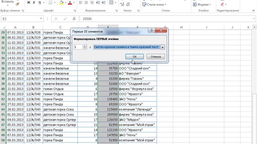Decrease the top-items count spinner
This screenshot has width=257, height=144.
click(85, 48)
